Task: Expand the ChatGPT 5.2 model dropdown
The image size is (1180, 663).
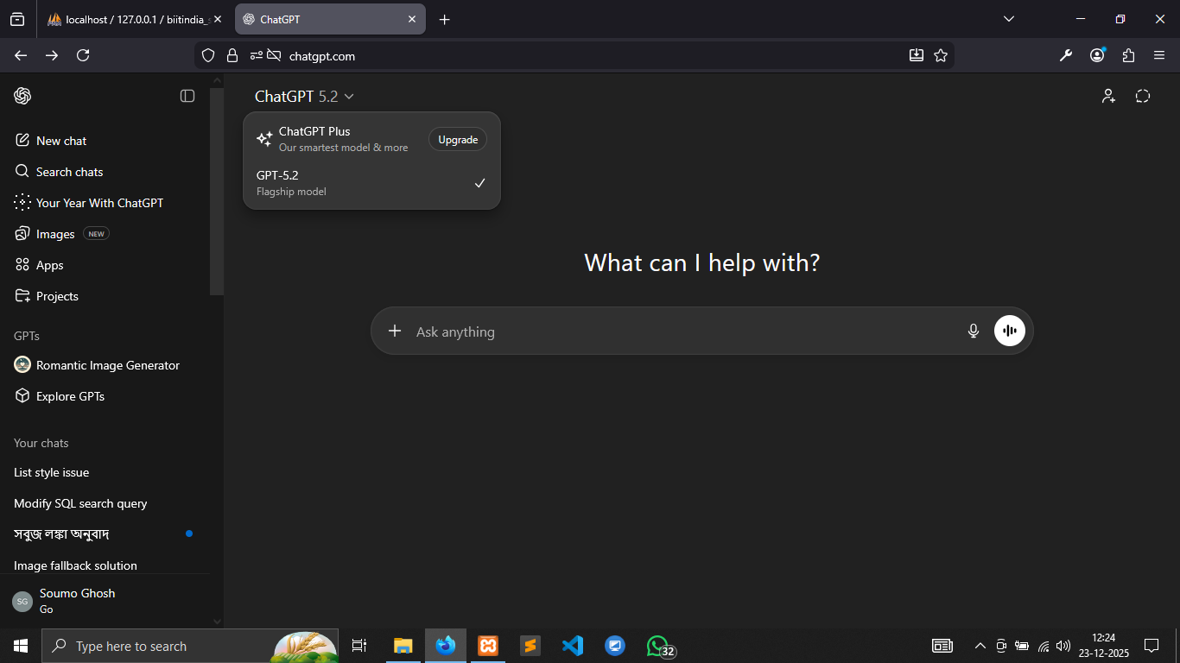Action: click(304, 97)
